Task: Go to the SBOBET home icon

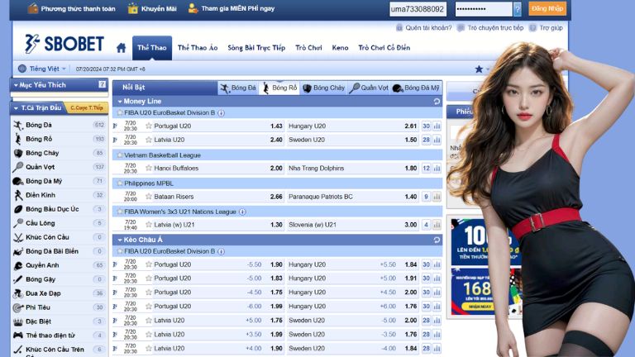Action: click(121, 48)
